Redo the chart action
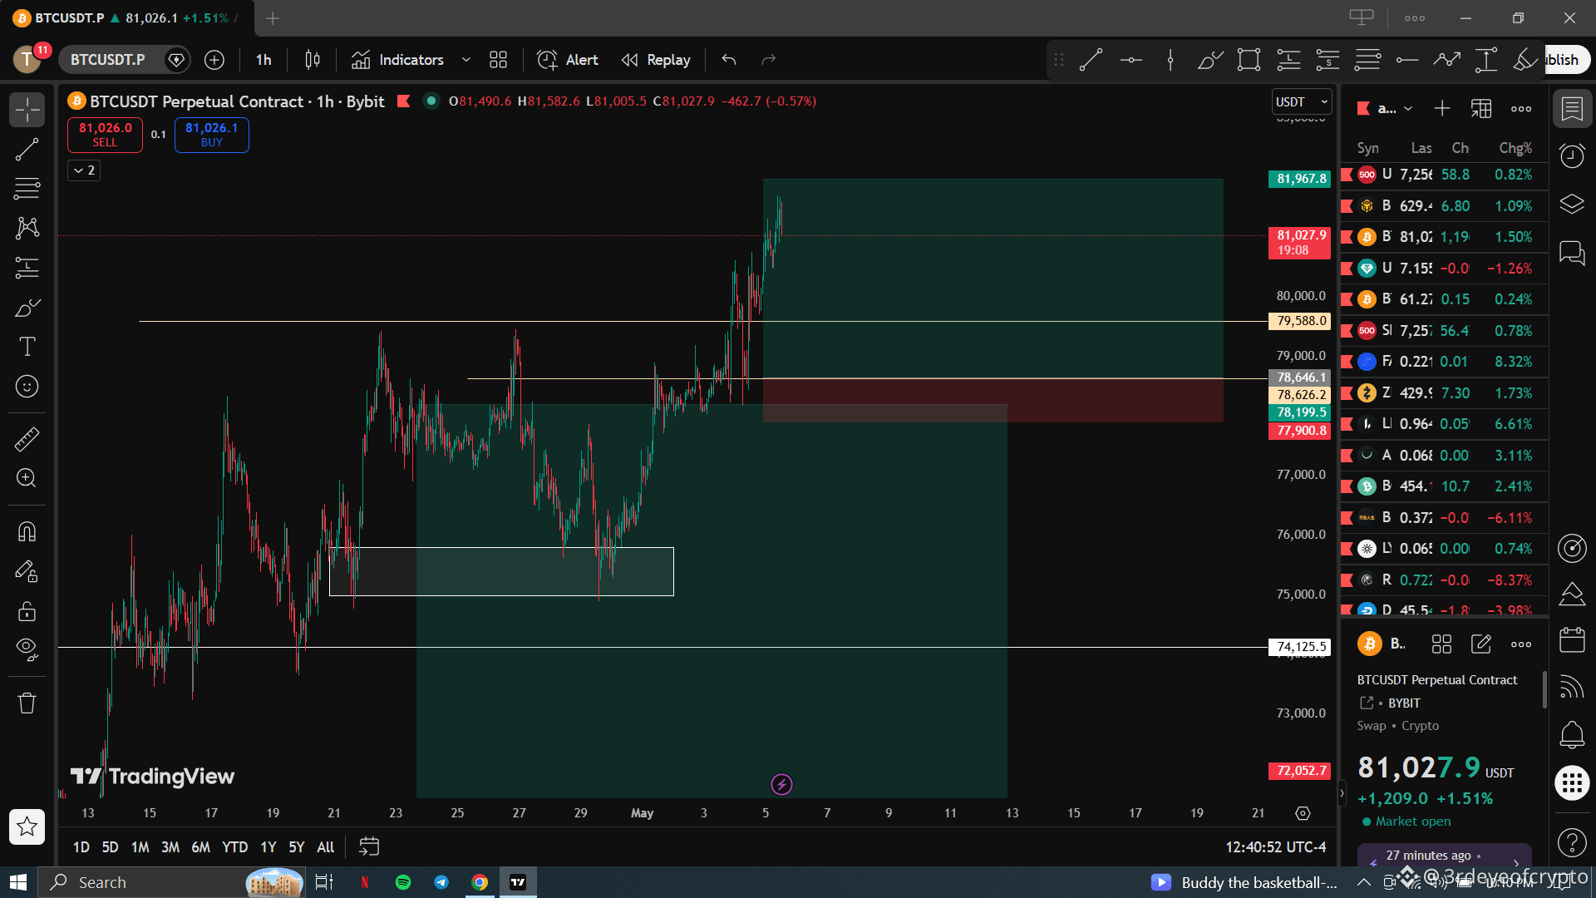Image resolution: width=1596 pixels, height=898 pixels. pos(769,60)
